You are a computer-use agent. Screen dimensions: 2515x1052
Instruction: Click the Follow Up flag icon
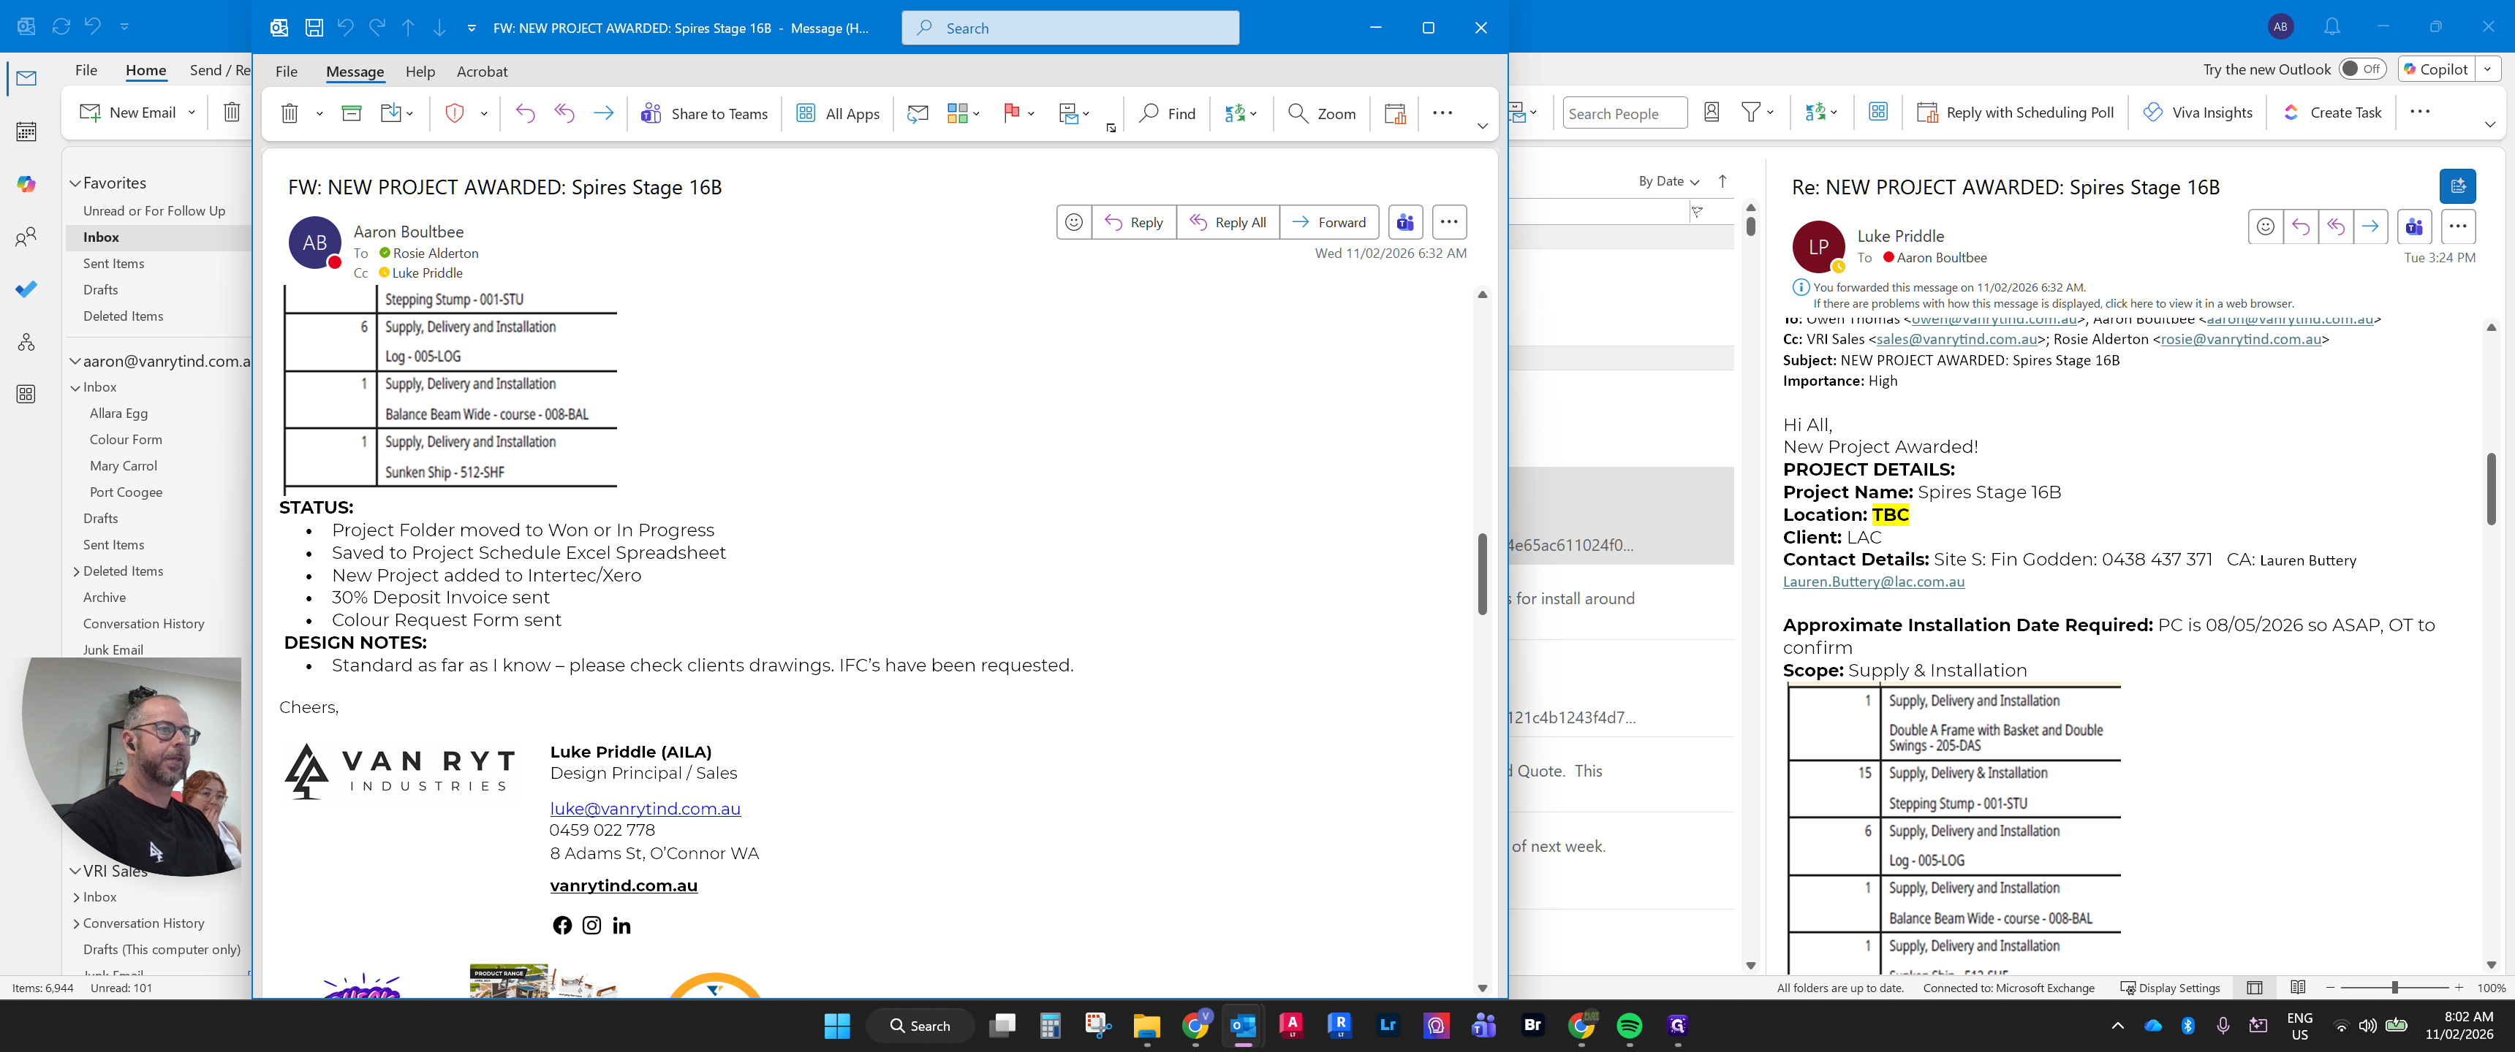[x=1011, y=113]
